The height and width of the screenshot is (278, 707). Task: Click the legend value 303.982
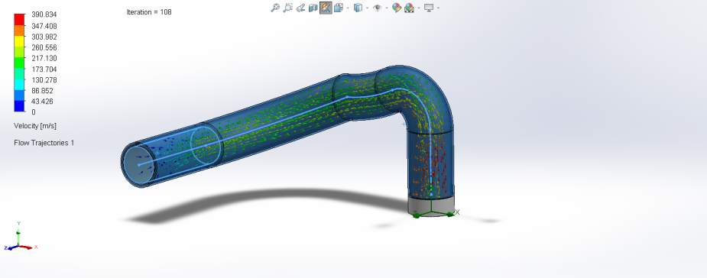(x=44, y=37)
